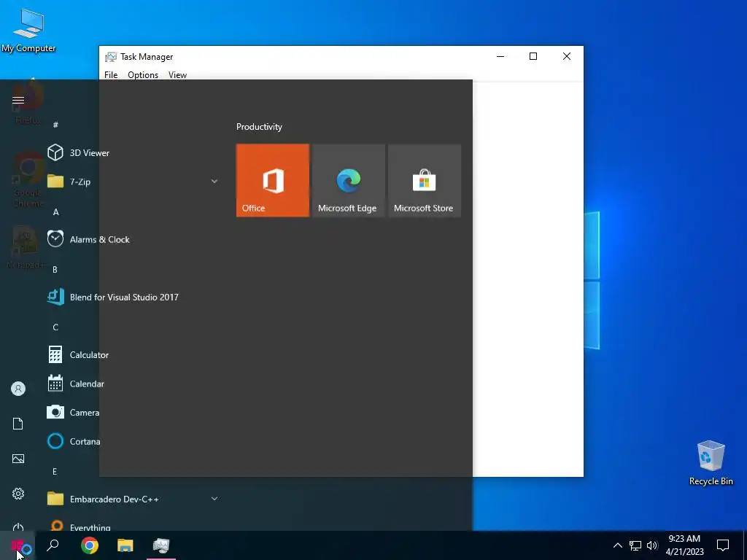Image resolution: width=747 pixels, height=560 pixels.
Task: Open network status tray icon
Action: (x=635, y=545)
